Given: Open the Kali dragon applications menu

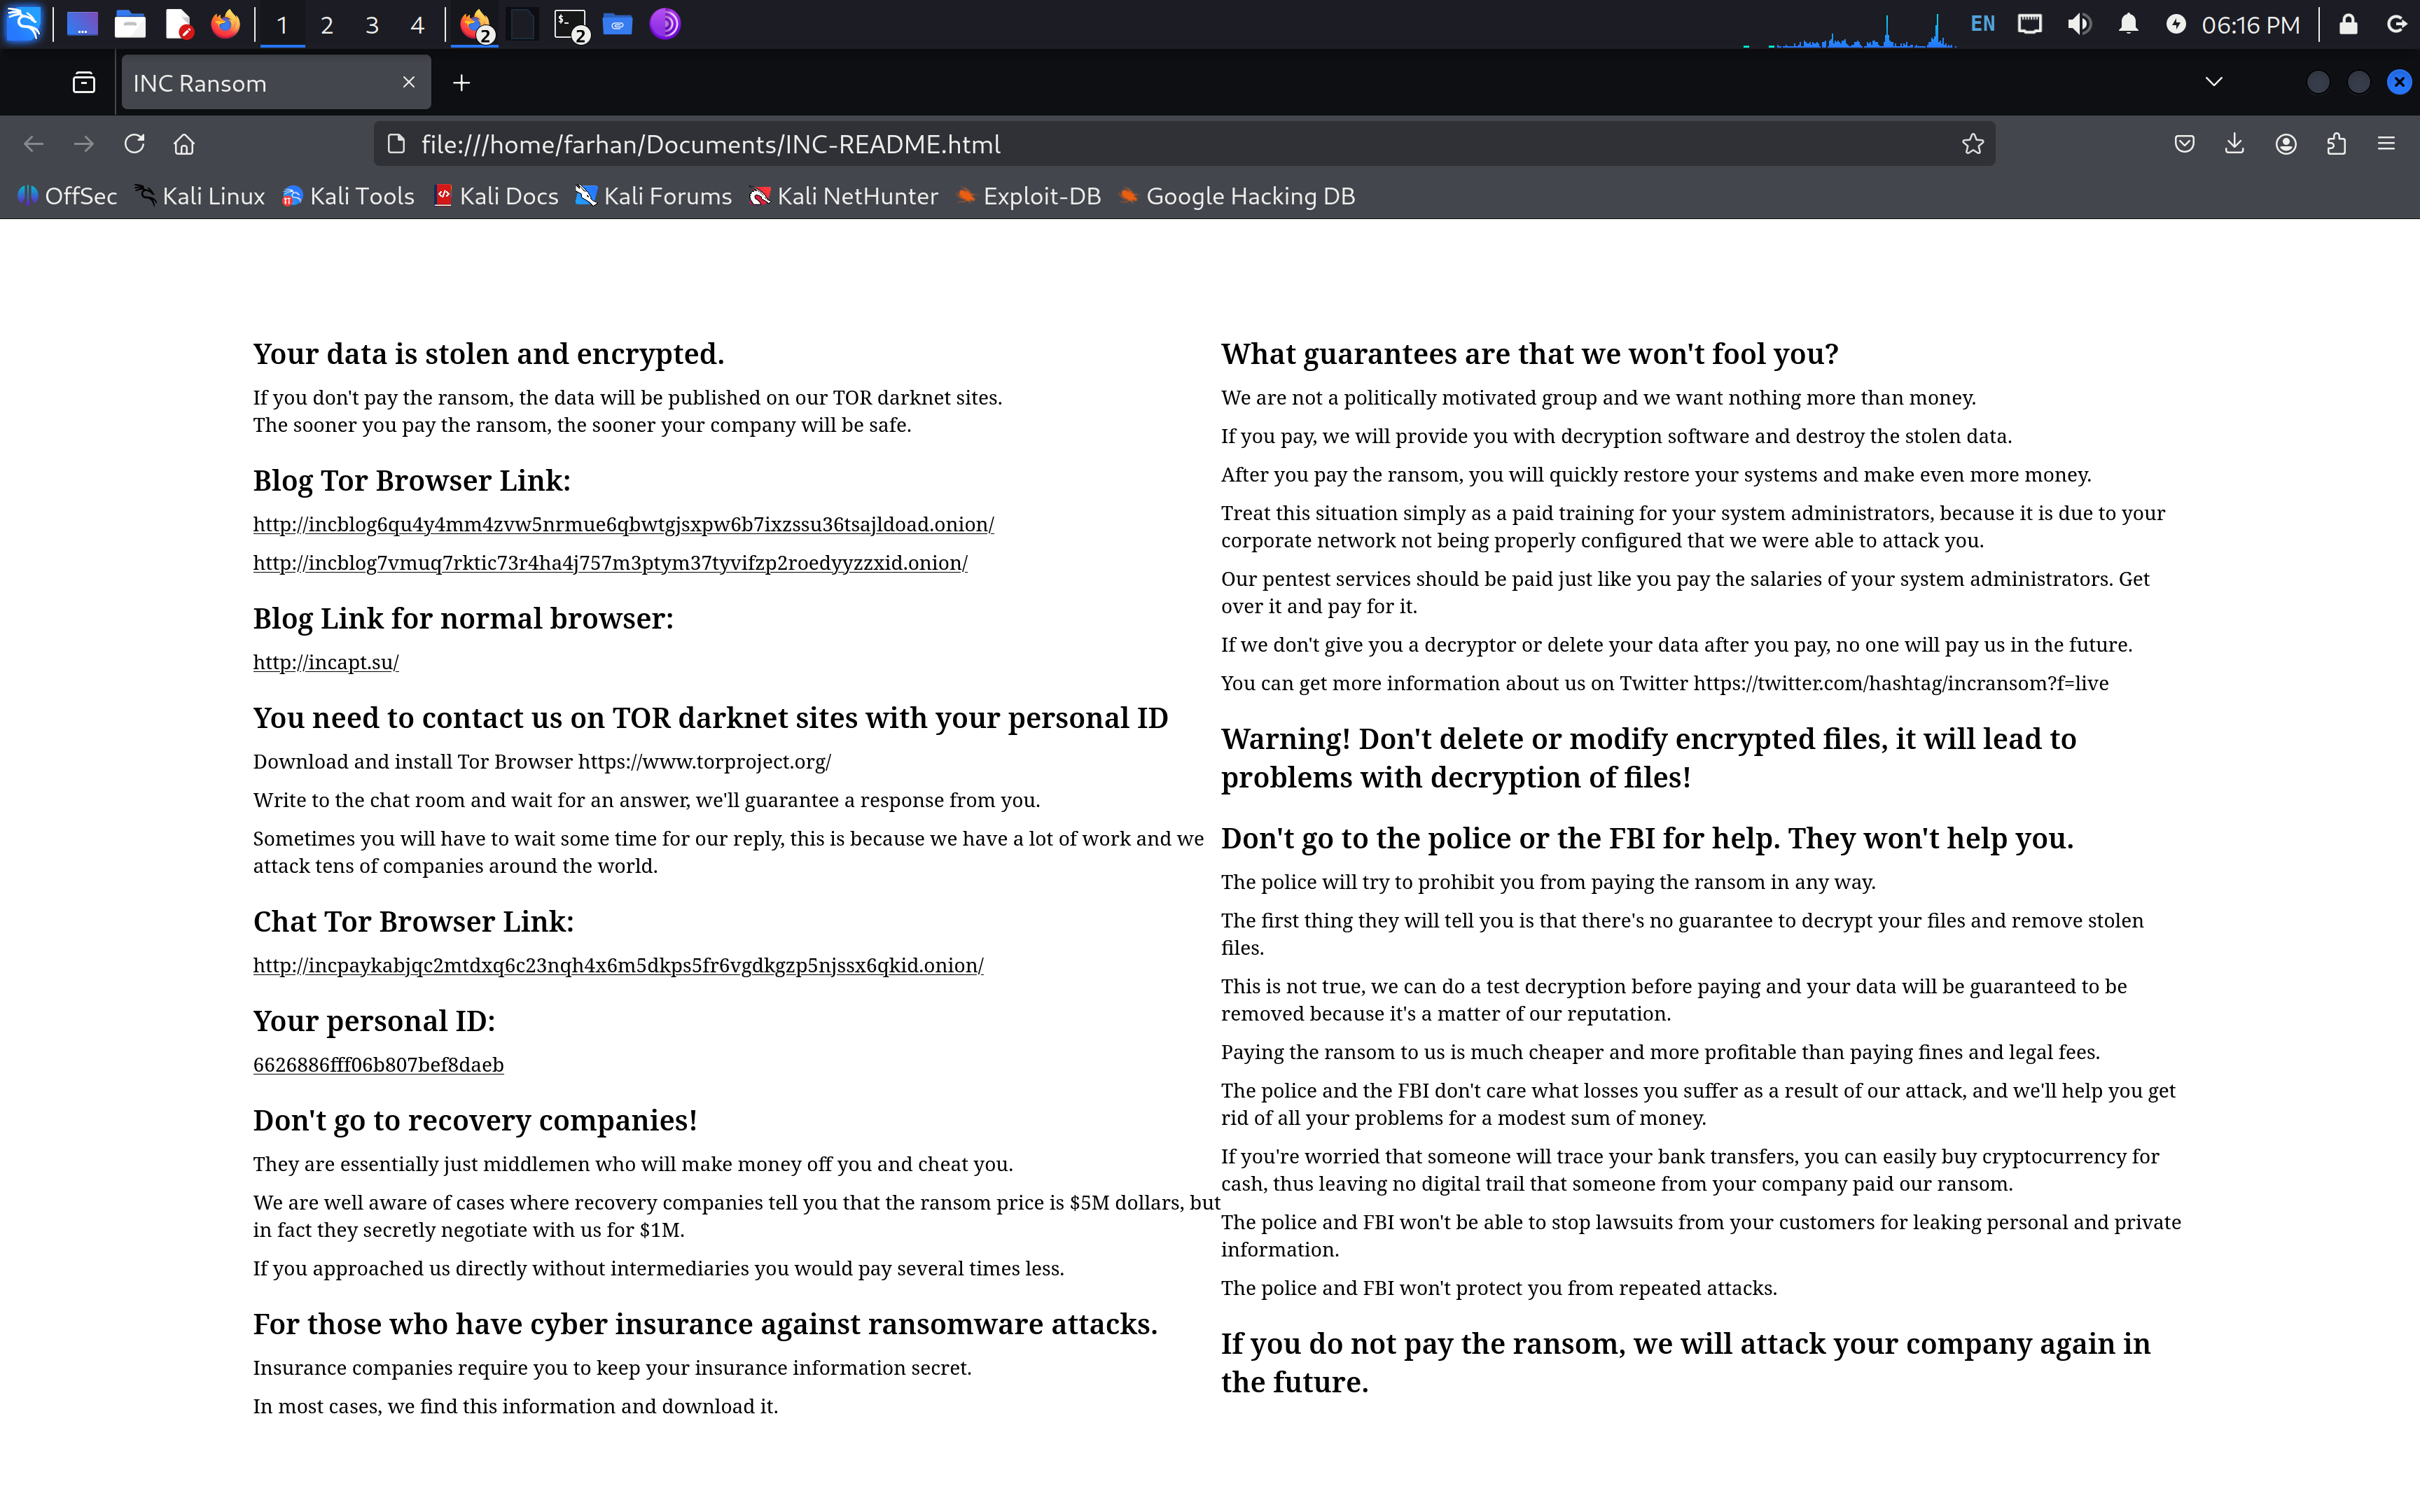Looking at the screenshot, I should (24, 24).
